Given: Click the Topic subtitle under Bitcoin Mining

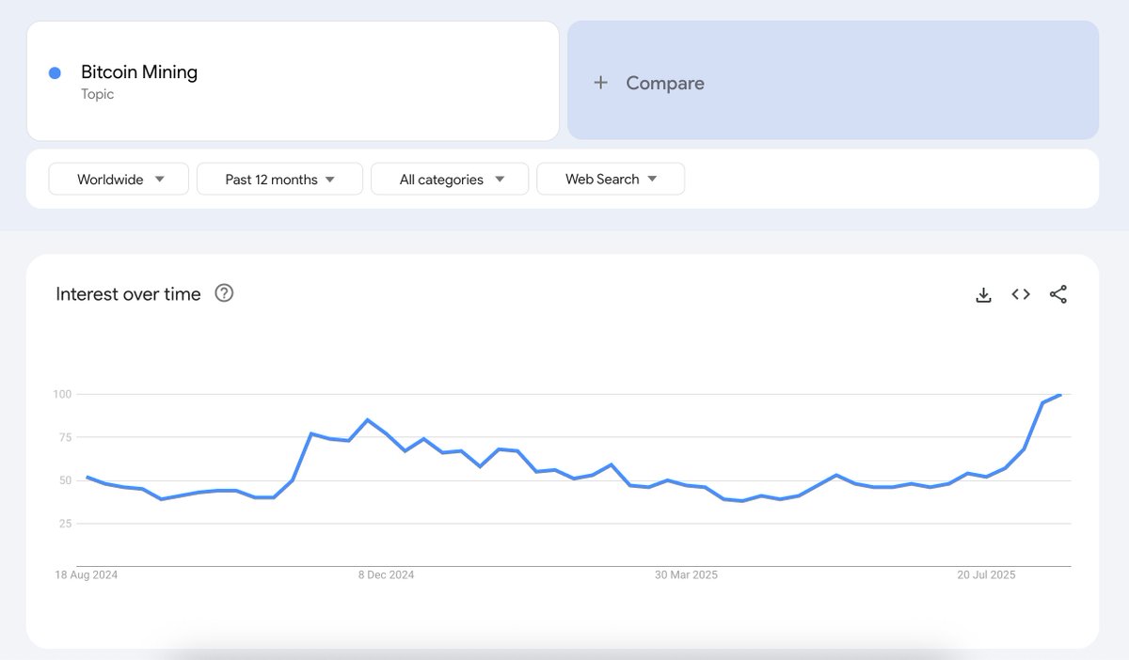Looking at the screenshot, I should (98, 94).
